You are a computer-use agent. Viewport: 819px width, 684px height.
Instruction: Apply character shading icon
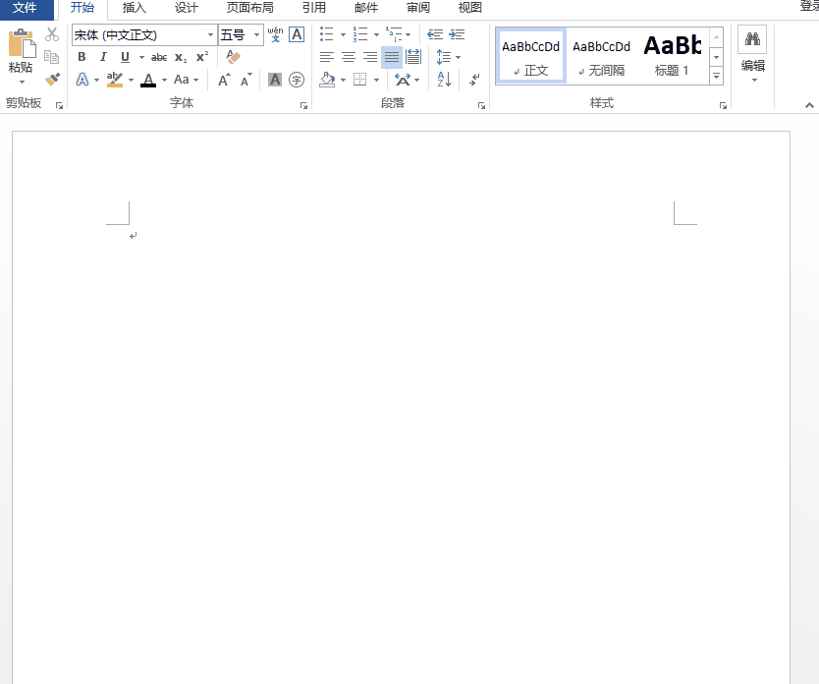pyautogui.click(x=275, y=80)
